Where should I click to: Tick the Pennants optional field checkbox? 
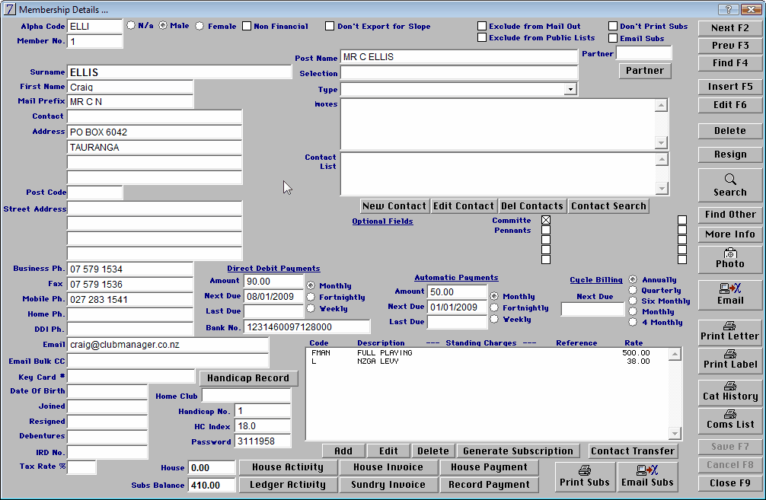(x=546, y=230)
